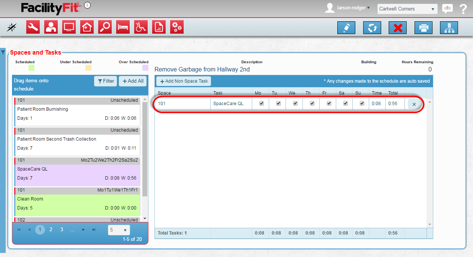Go to page 2 of task list
Image resolution: width=473 pixels, height=257 pixels.
pos(51,230)
